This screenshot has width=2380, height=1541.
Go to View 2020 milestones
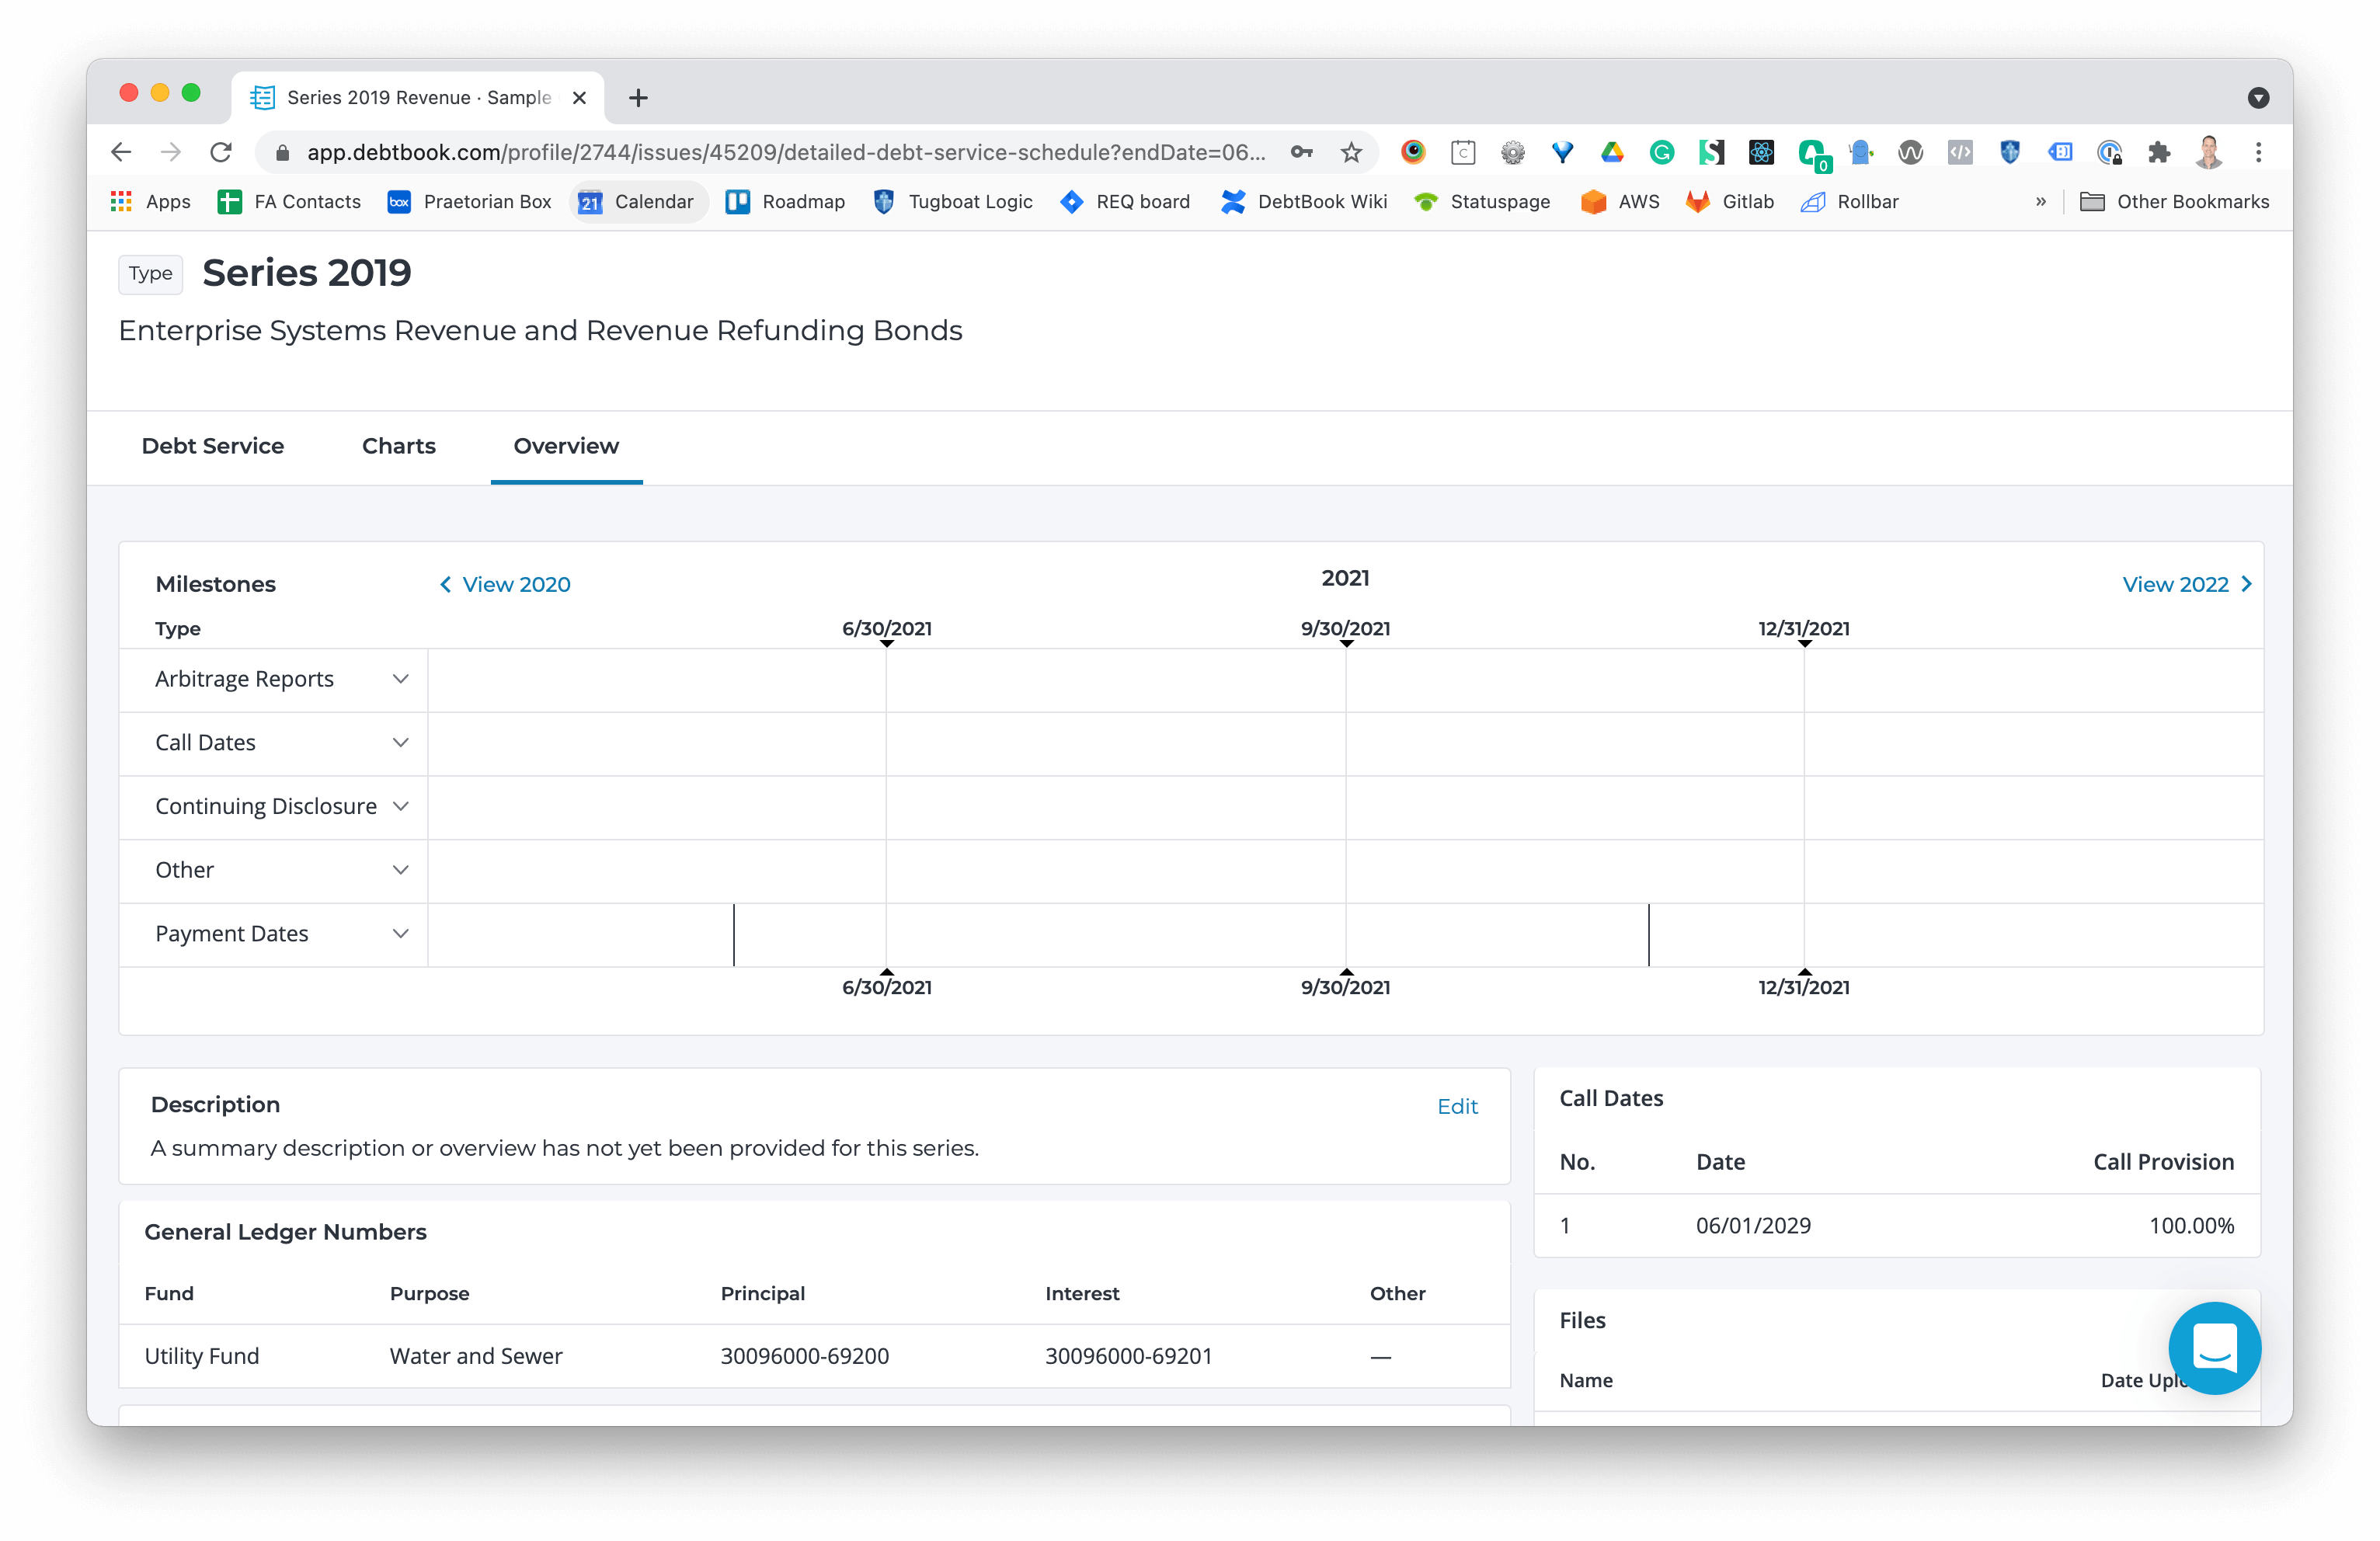[x=505, y=584]
